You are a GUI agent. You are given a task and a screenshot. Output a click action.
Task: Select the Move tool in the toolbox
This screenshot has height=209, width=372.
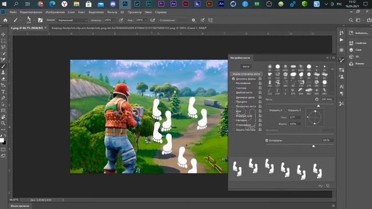click(3, 34)
